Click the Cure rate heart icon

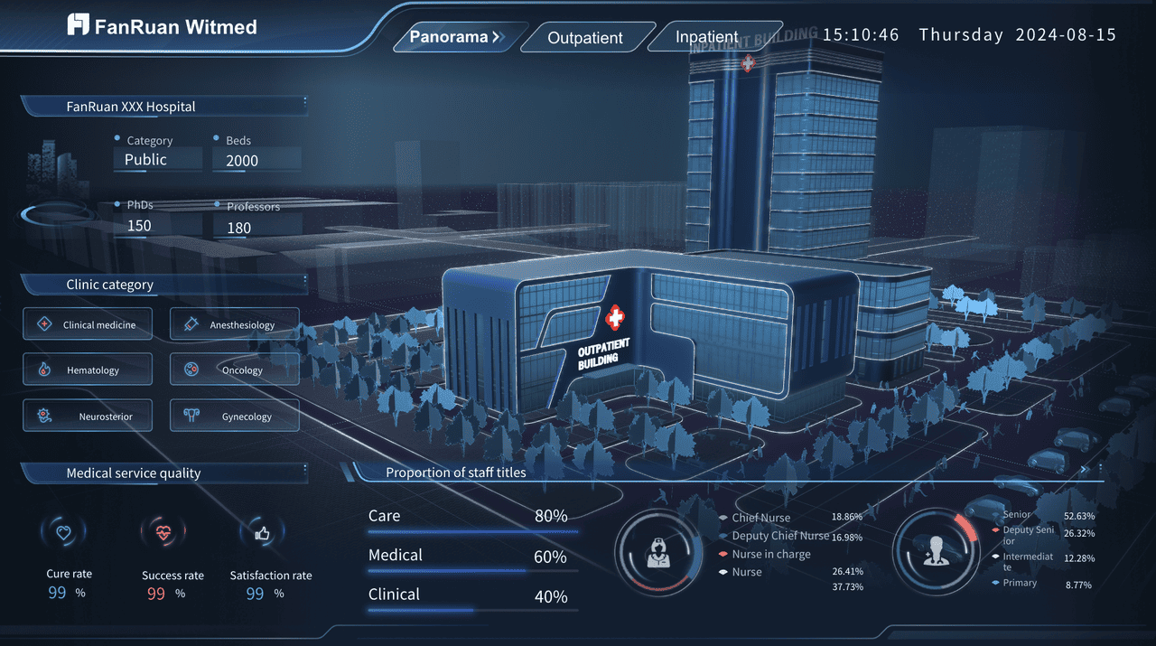coord(63,533)
